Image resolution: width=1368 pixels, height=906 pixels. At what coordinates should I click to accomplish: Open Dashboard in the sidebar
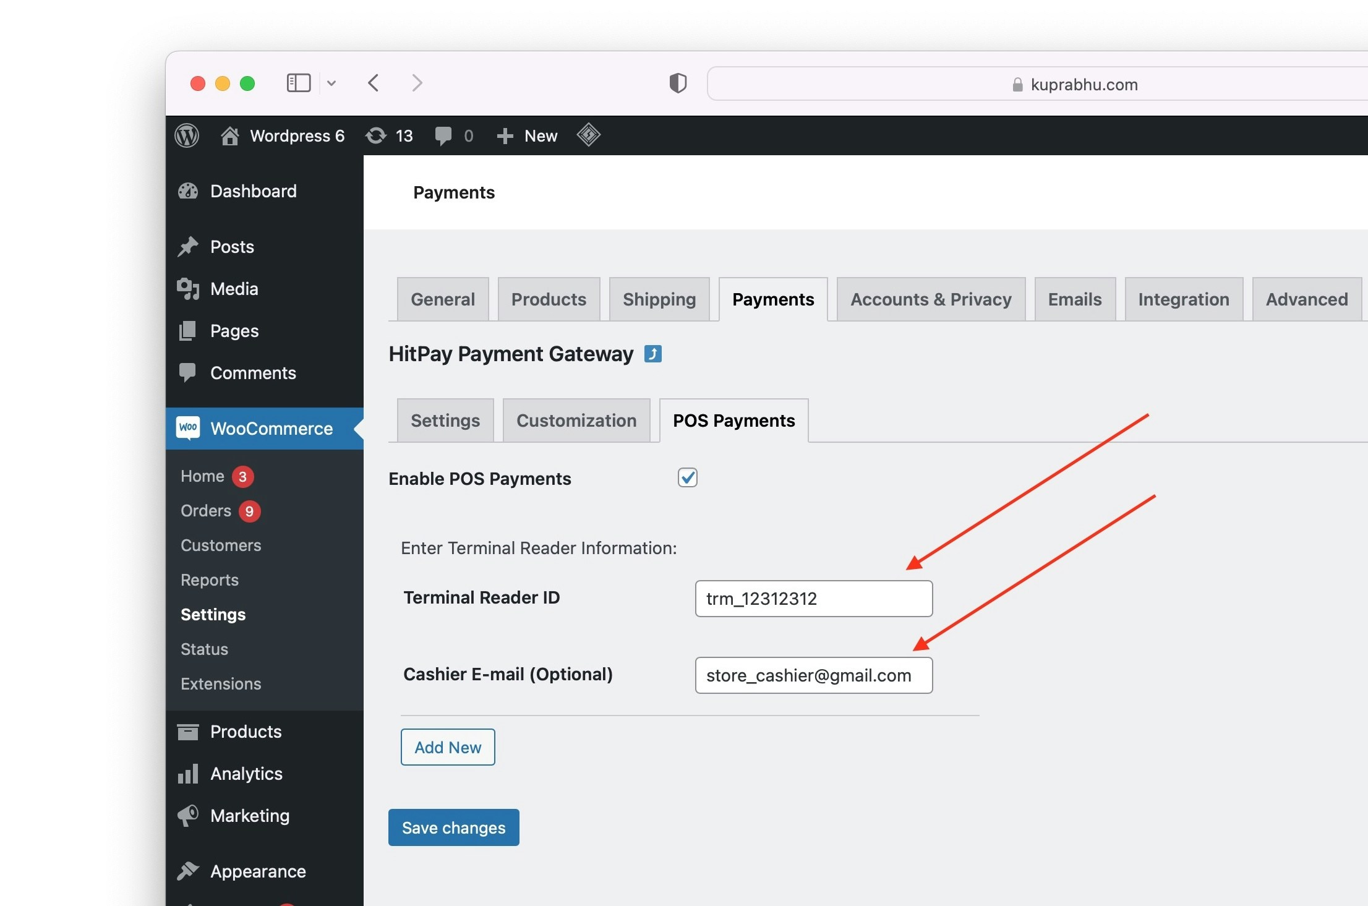coord(265,191)
